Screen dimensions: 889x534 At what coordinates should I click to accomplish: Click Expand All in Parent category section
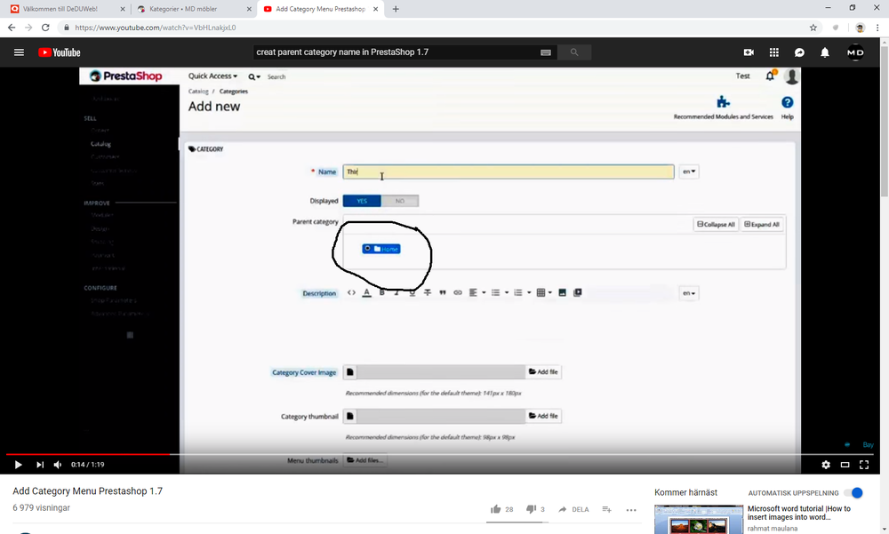pyautogui.click(x=762, y=224)
